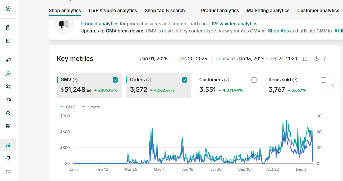Viewport: 343px width, 181px height.
Task: Follow the Shop Ads link
Action: [x=278, y=31]
